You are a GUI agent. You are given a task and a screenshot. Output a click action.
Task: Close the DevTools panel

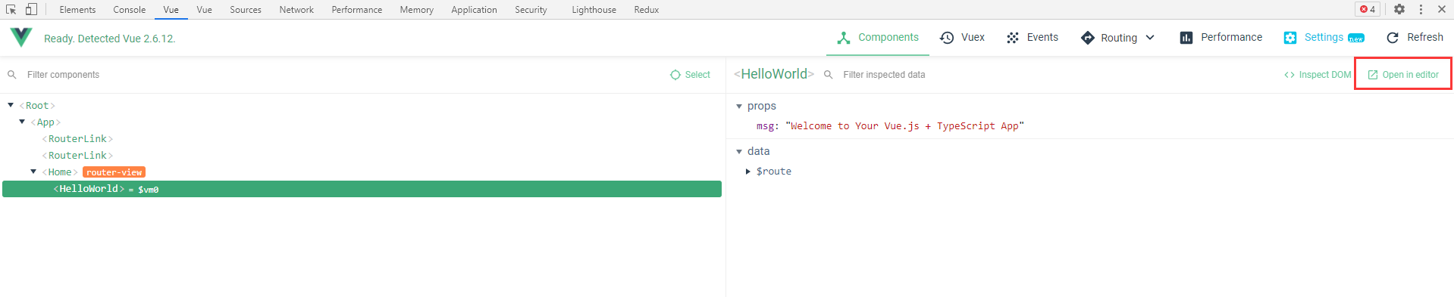[x=1442, y=9]
